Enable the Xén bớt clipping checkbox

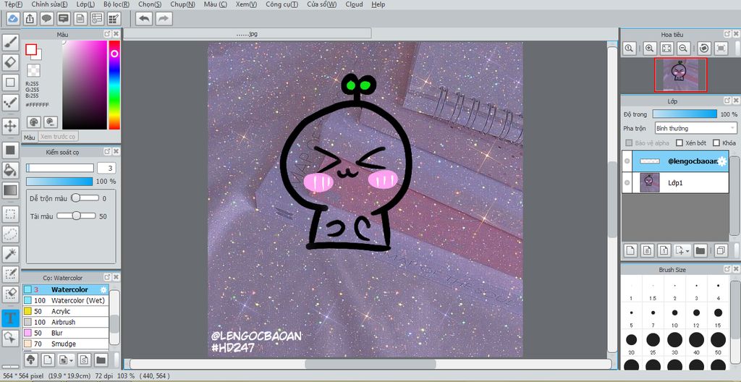[679, 143]
